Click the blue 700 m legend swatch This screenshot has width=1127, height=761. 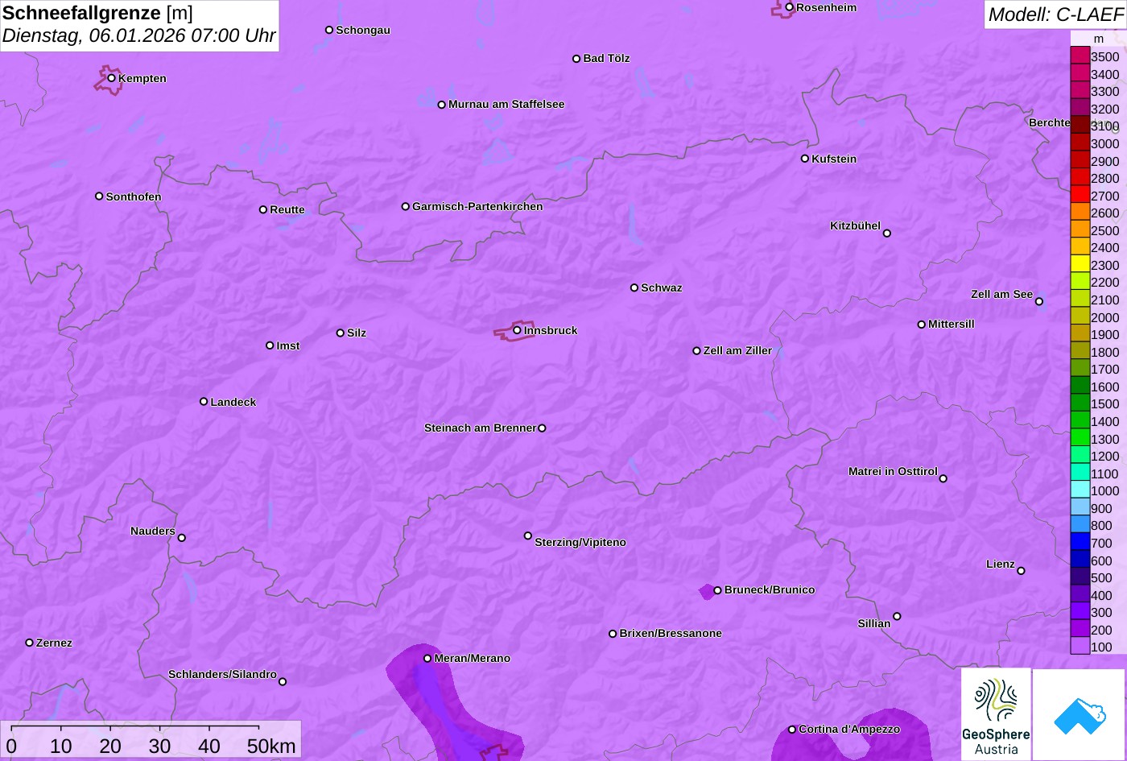pos(1080,542)
